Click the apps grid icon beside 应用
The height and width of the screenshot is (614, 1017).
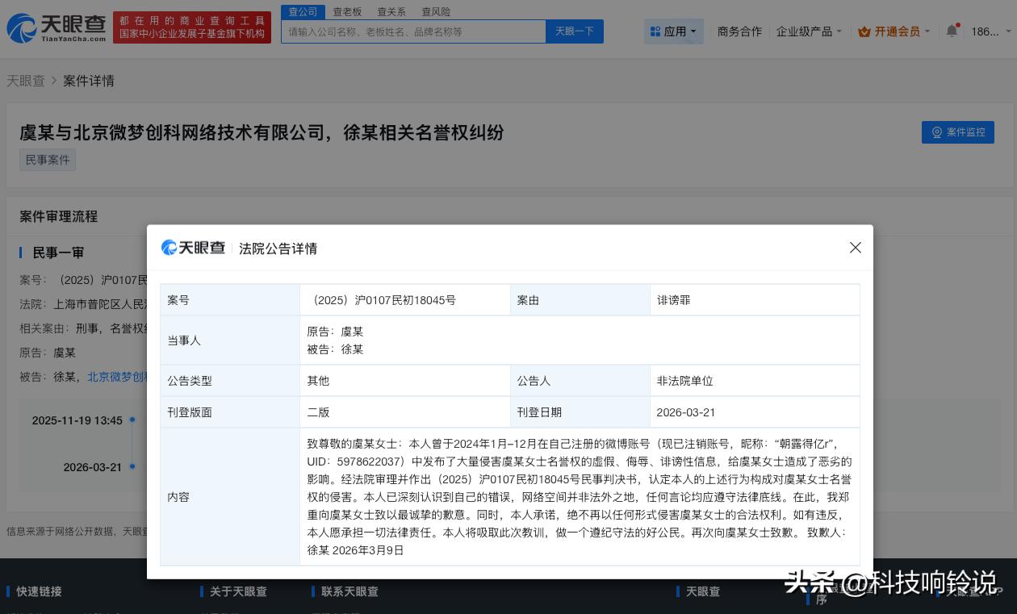click(x=657, y=31)
